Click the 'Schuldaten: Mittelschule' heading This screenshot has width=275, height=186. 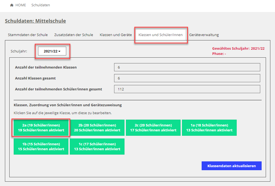[x=35, y=21]
